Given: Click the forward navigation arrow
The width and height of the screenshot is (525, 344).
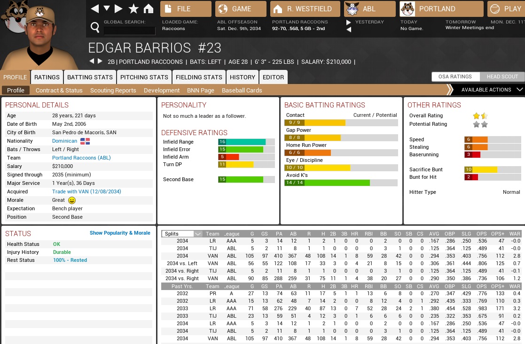Looking at the screenshot, I should 118,9.
